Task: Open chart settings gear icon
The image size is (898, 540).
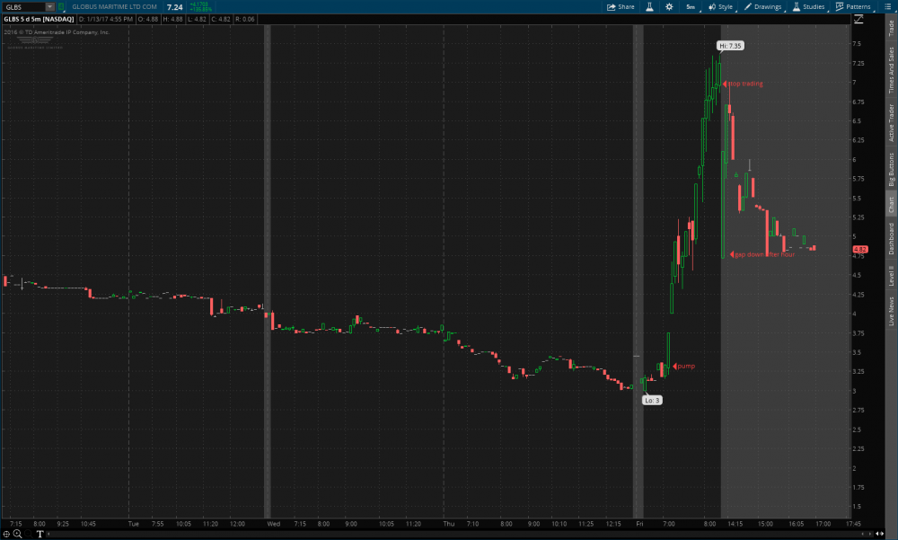Action: pyautogui.click(x=669, y=6)
